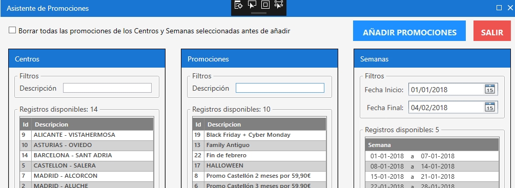Select week 01-01-2018 a 07-01-2018
This screenshot has width=515, height=188.
[432, 156]
